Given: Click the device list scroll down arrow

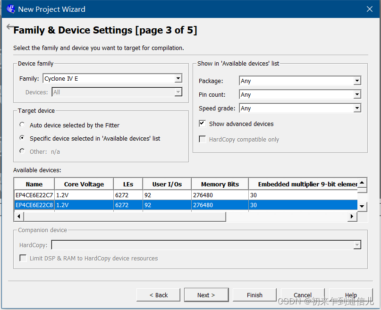Looking at the screenshot, I should 362,207.
